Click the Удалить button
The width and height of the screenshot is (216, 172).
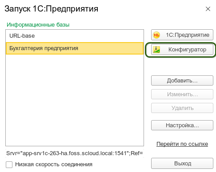point(182,108)
